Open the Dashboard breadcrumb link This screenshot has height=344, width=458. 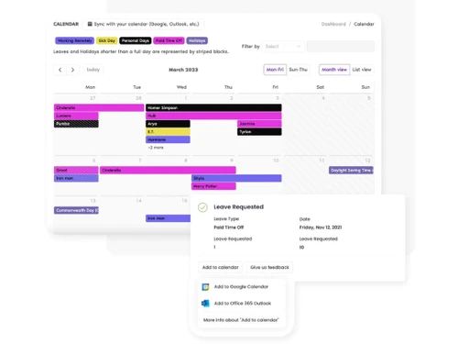(x=333, y=24)
